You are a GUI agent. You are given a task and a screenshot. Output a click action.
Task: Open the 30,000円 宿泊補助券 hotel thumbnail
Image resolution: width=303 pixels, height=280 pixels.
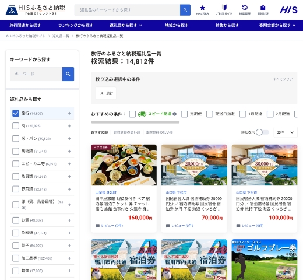pos(265,165)
